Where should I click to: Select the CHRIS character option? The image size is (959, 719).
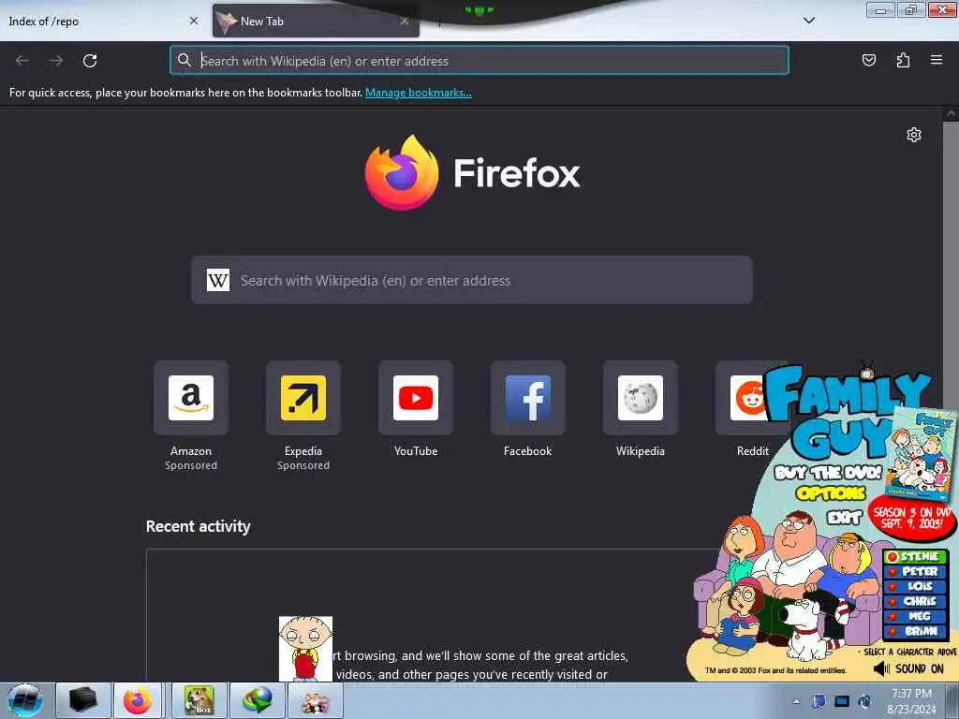pos(915,601)
